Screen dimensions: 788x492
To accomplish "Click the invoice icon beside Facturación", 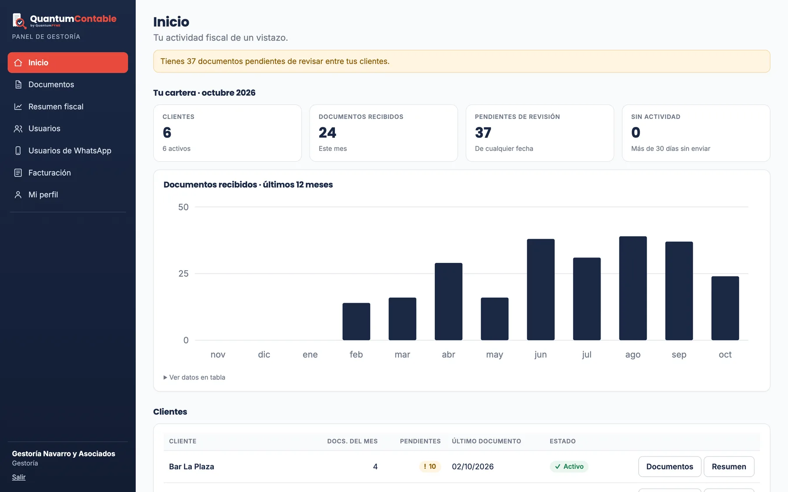I will coord(18,173).
